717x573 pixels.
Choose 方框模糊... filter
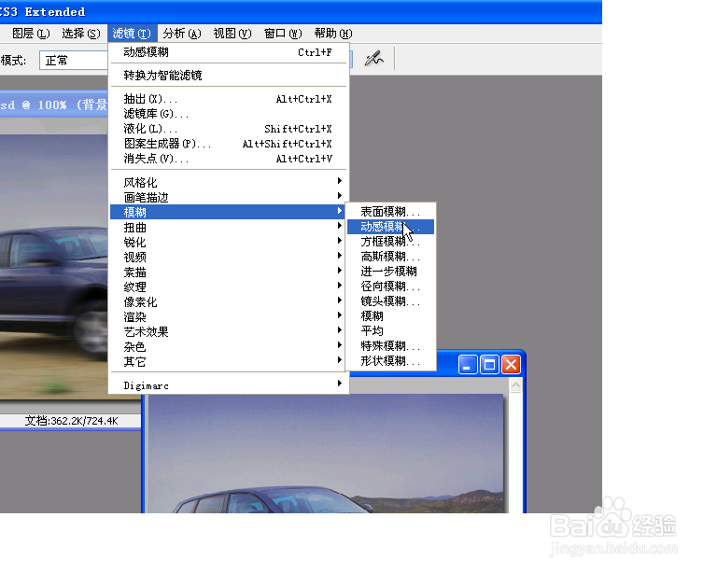coord(390,242)
